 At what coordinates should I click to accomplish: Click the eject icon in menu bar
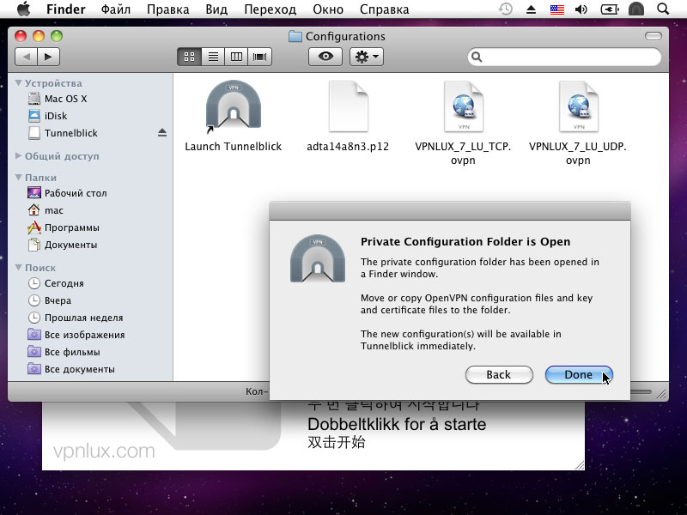coord(531,9)
